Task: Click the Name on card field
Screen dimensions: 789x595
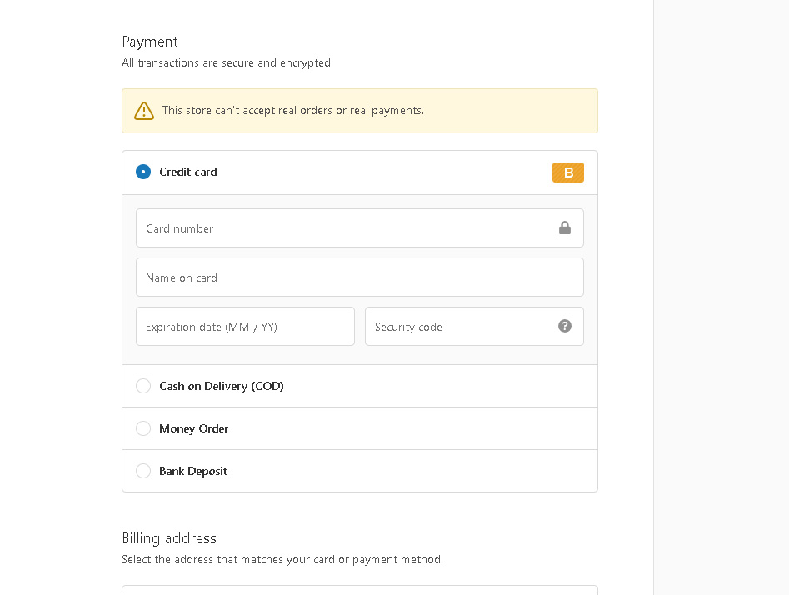Action: point(360,277)
